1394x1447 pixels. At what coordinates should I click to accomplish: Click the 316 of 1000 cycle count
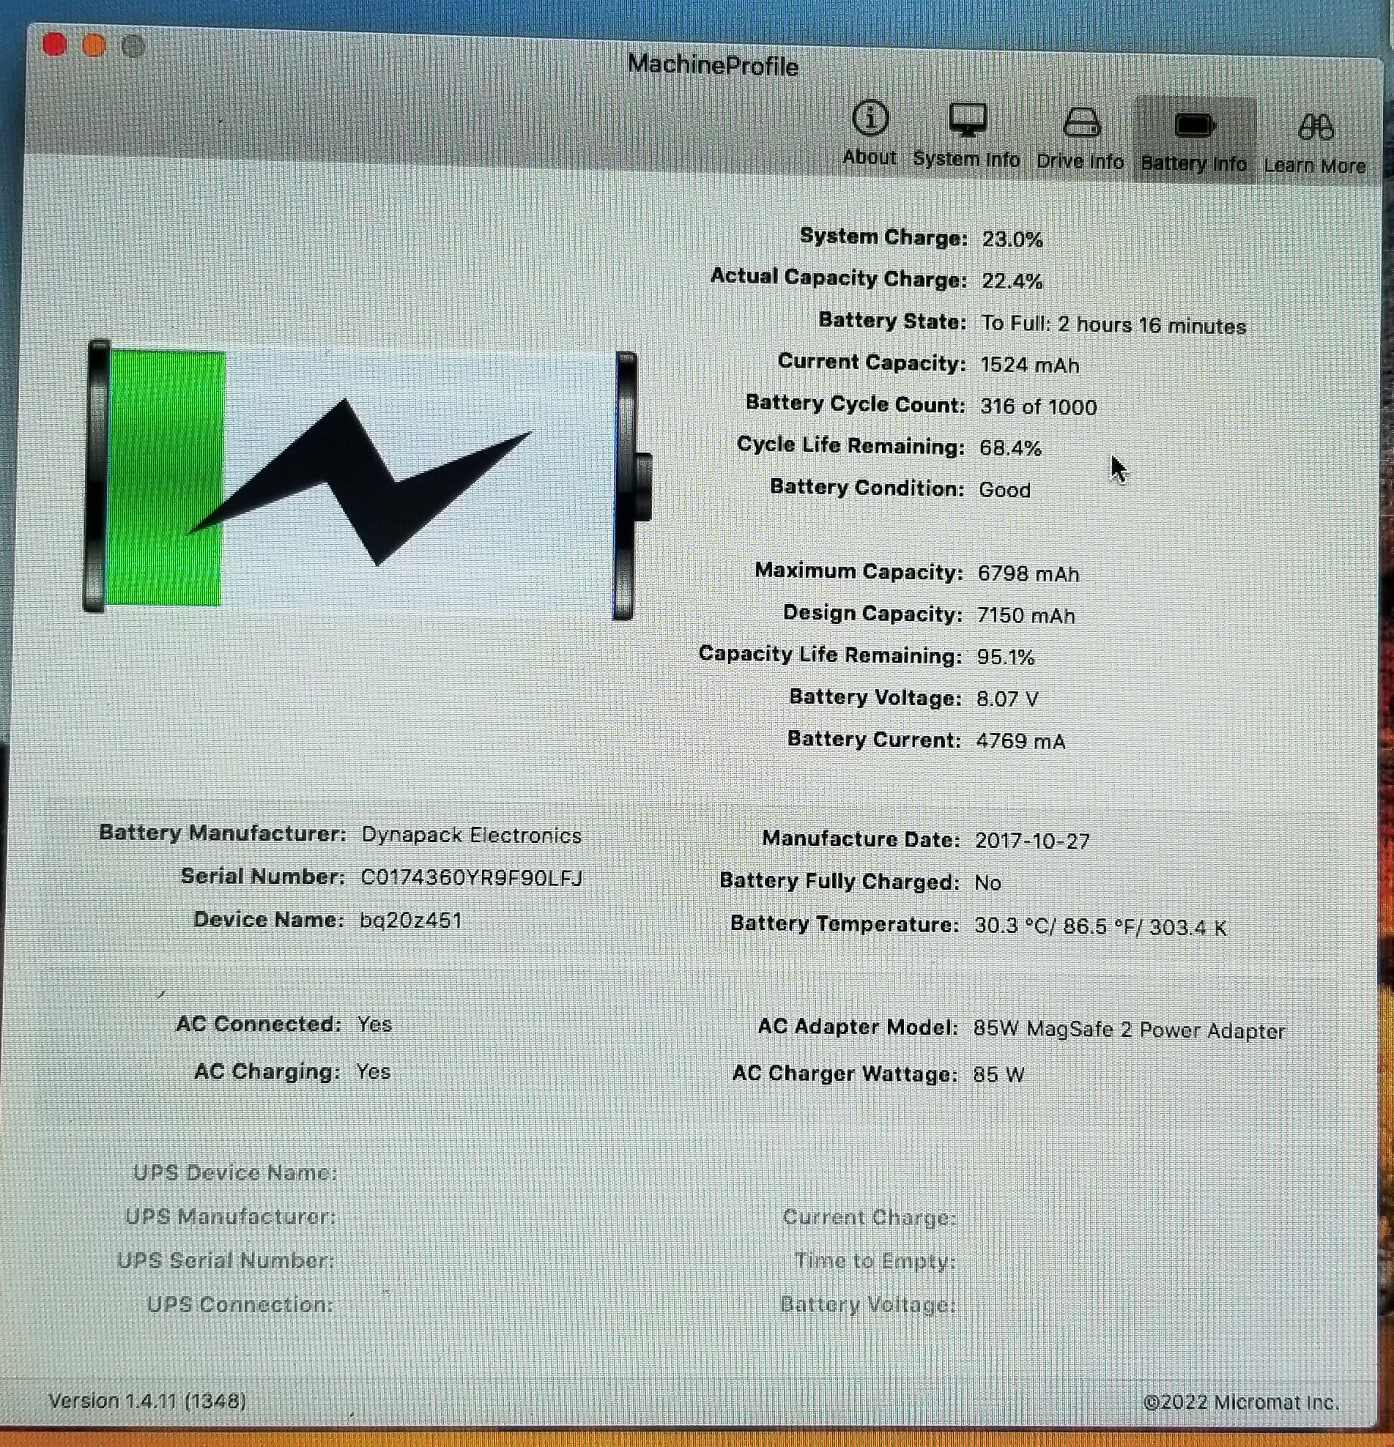pos(1037,406)
